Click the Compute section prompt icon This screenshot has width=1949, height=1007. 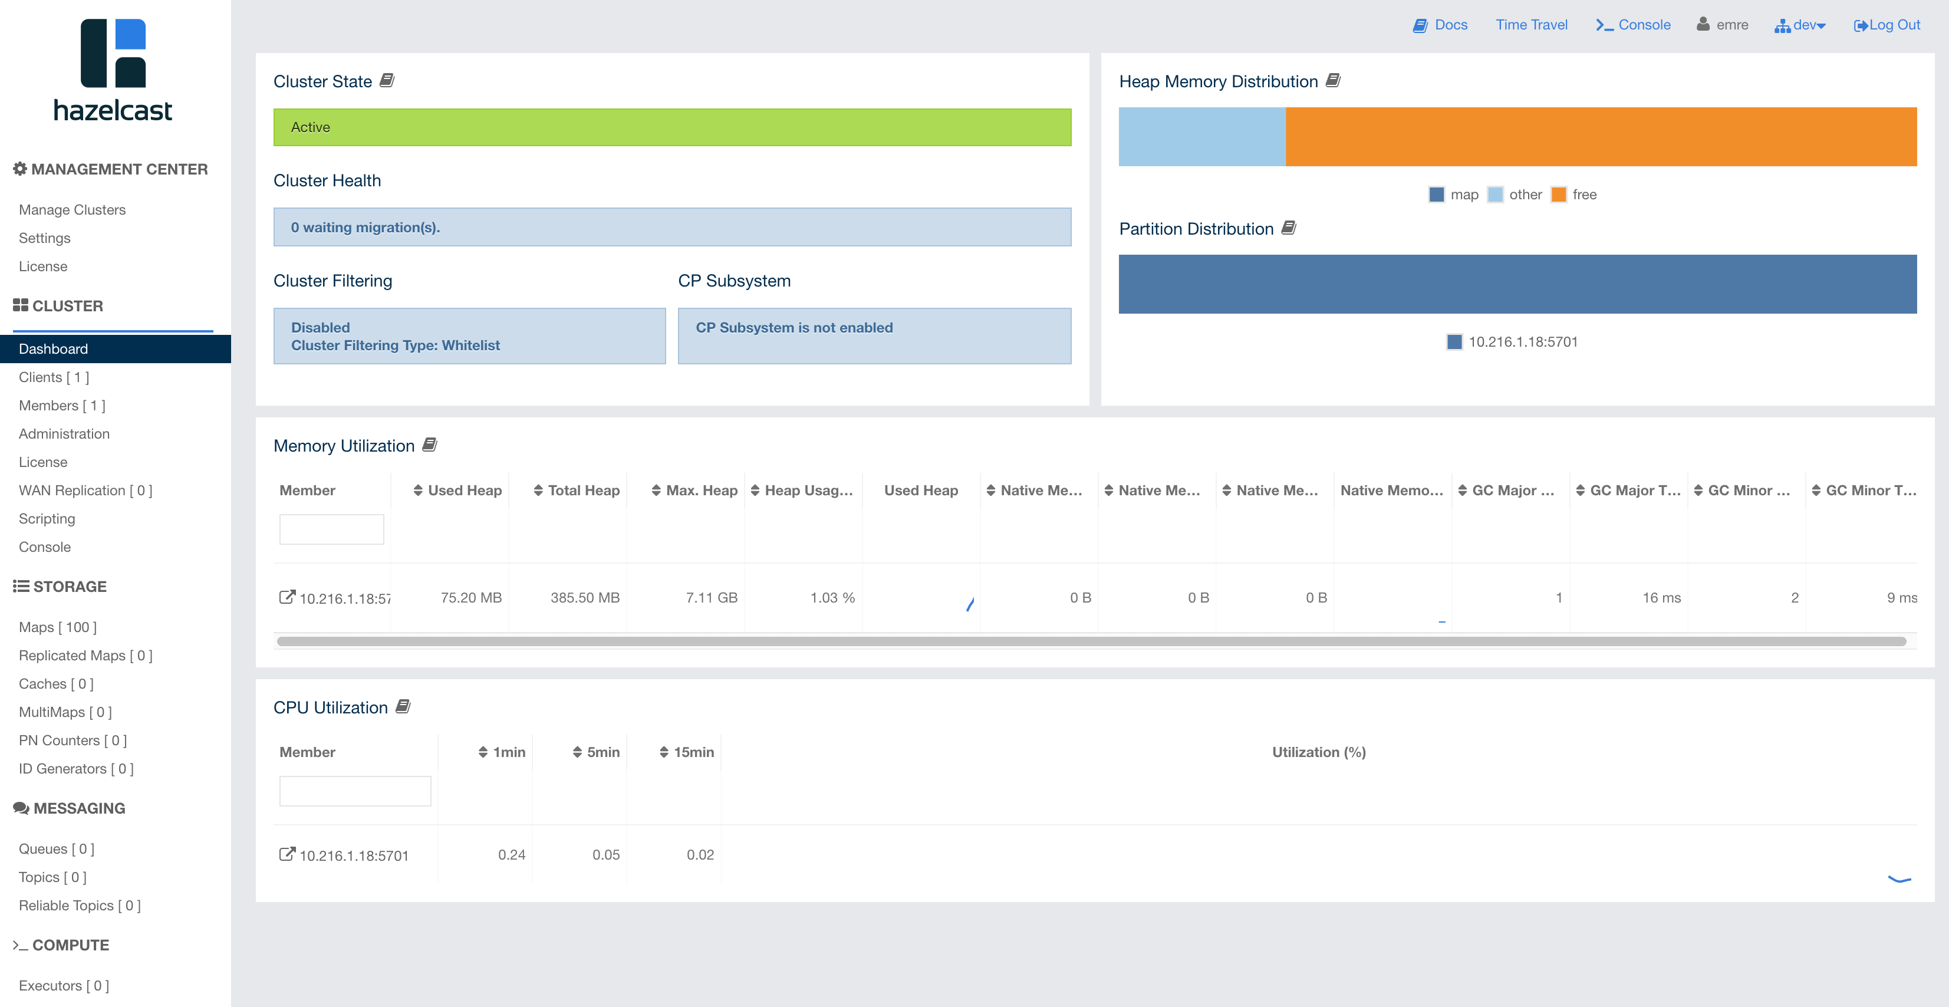coord(21,945)
